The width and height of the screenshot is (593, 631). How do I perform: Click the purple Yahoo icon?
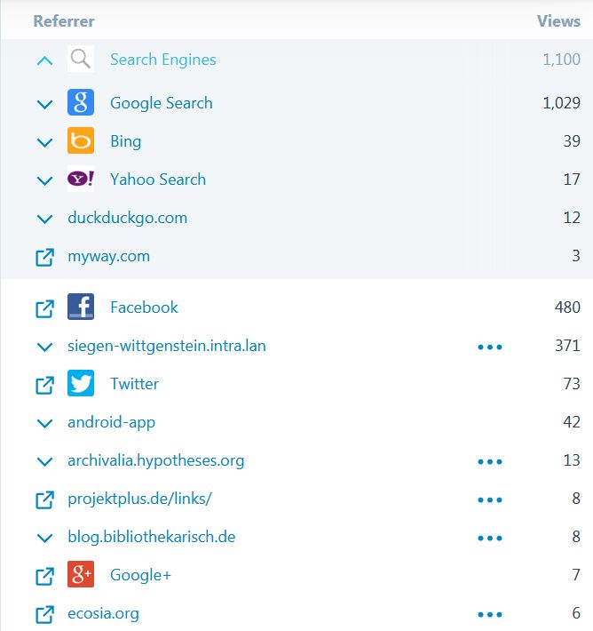click(x=81, y=179)
